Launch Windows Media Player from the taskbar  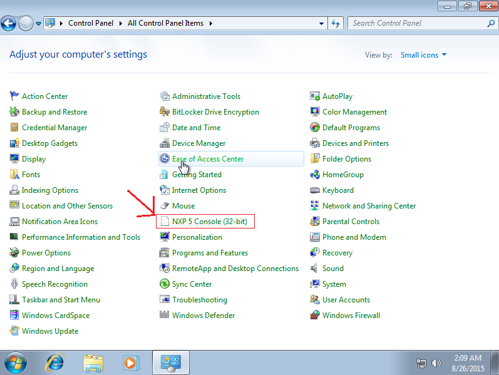tap(131, 363)
